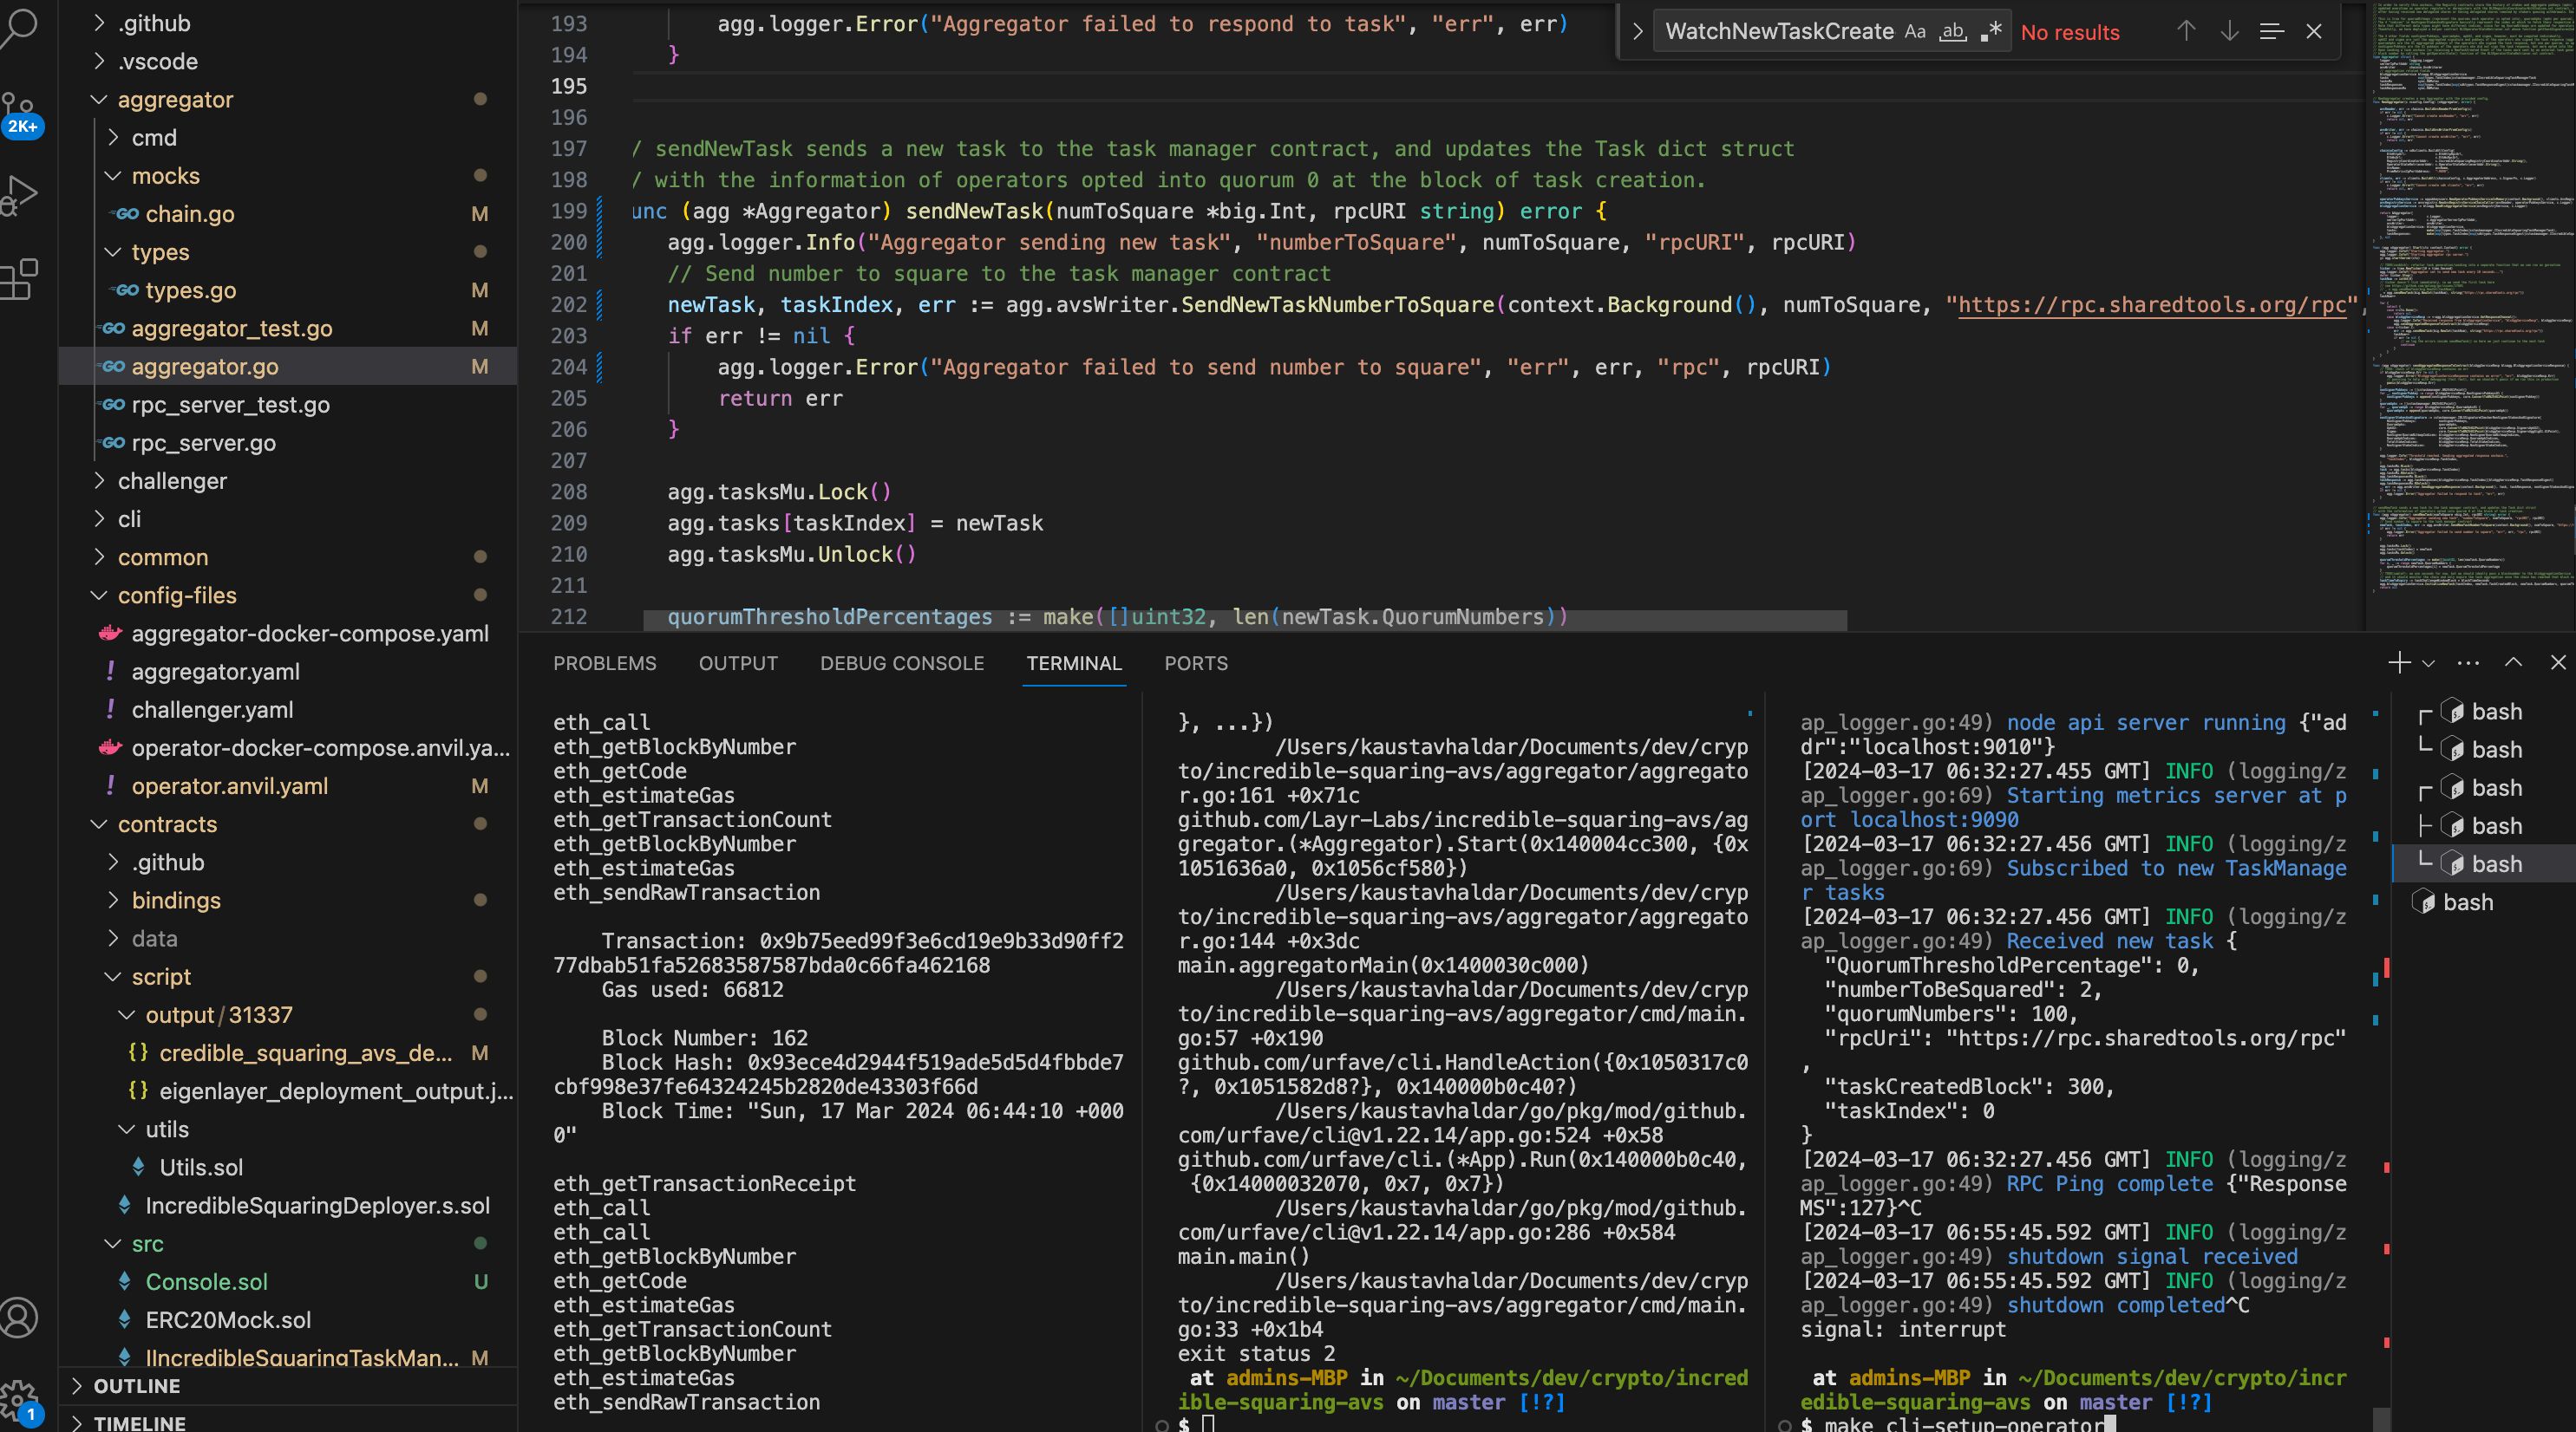Close the terminal panel
Screen dimensions: 2576x1432
coord(2558,662)
